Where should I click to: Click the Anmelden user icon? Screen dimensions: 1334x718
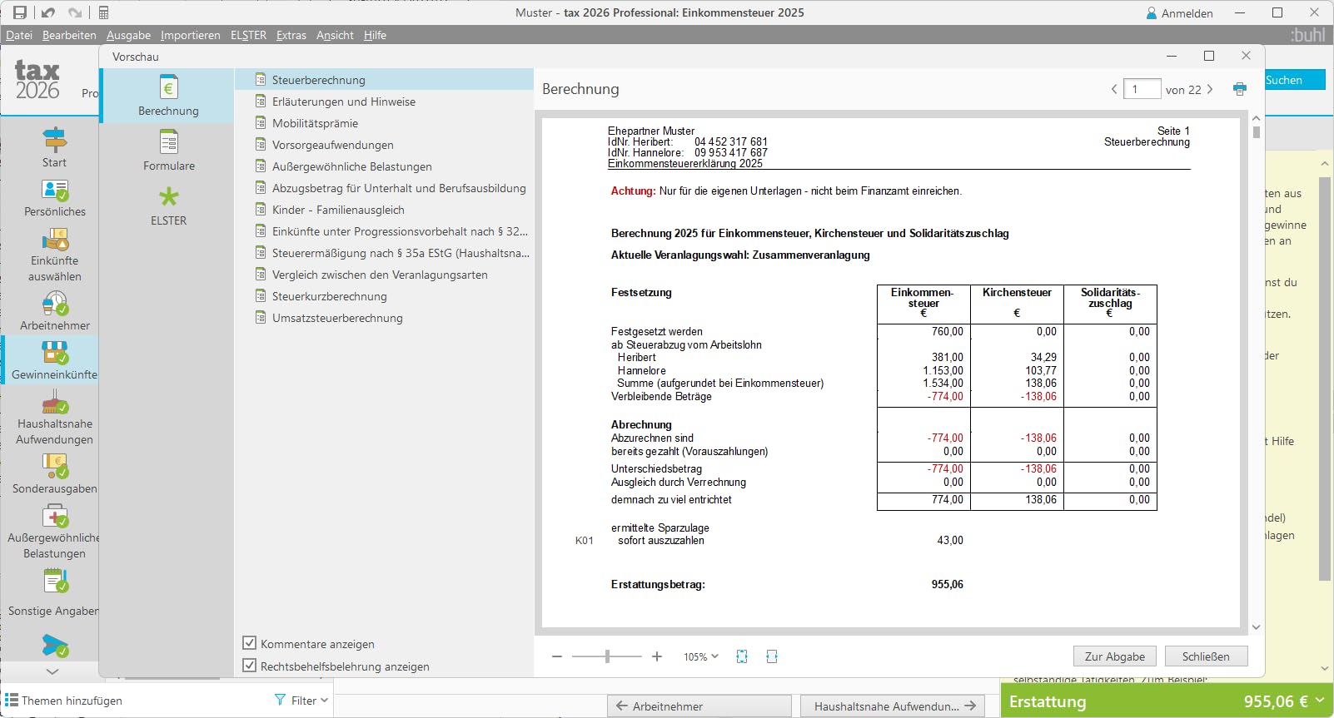tap(1152, 13)
